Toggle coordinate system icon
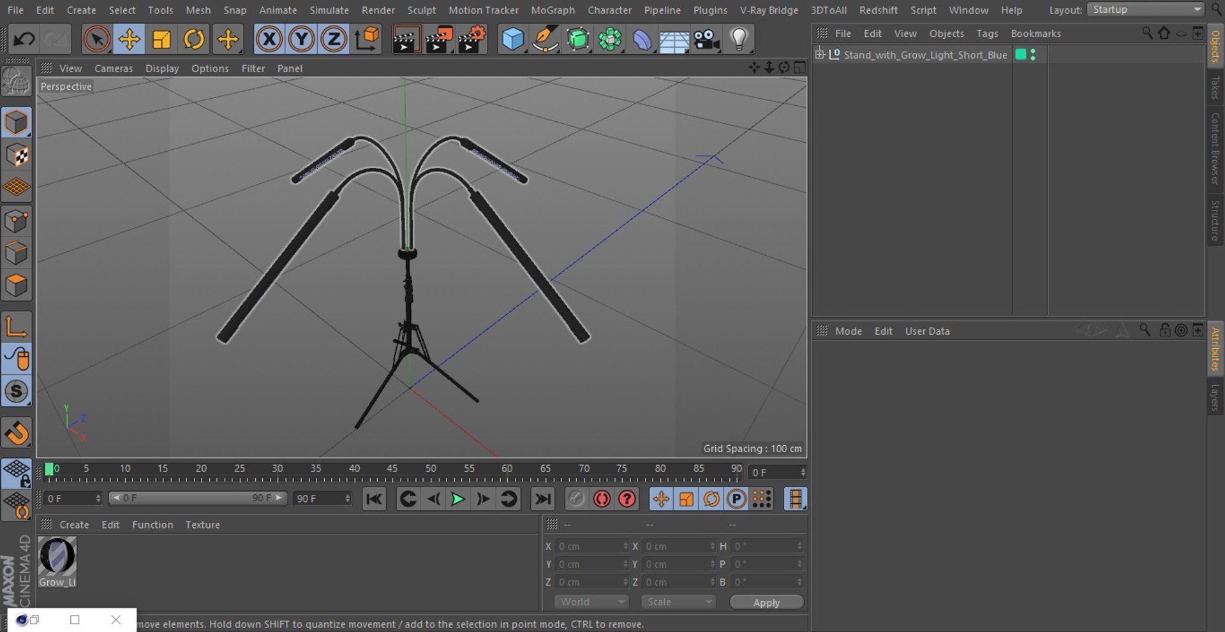Viewport: 1225px width, 632px height. 367,40
